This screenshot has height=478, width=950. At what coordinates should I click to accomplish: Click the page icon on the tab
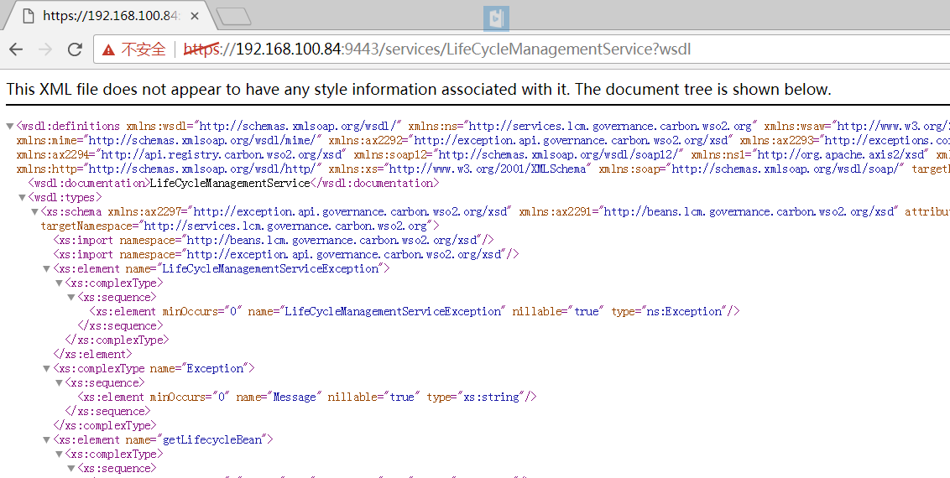pos(29,16)
